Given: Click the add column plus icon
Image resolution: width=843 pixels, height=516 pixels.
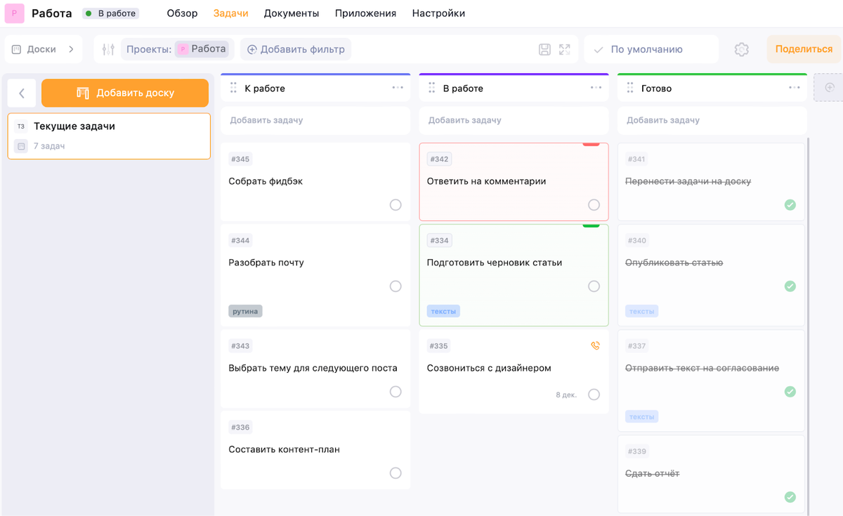Looking at the screenshot, I should pyautogui.click(x=830, y=87).
